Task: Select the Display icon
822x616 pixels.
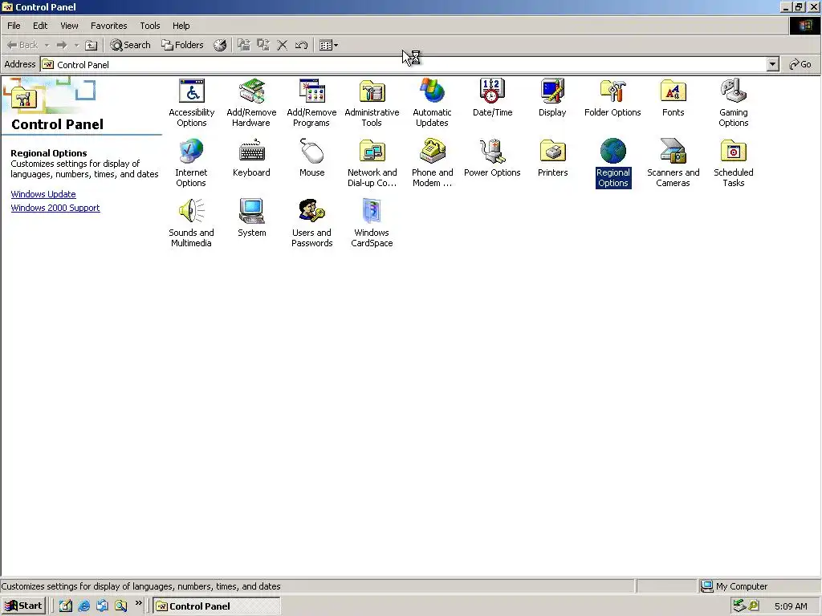Action: pyautogui.click(x=552, y=98)
